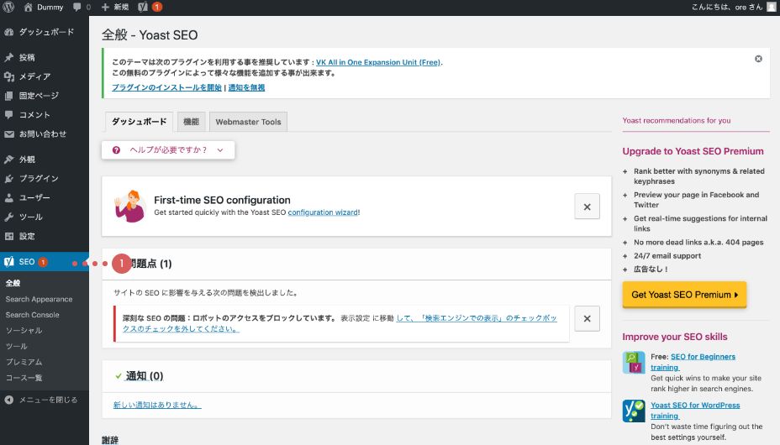Click the WordPress logo in admin bar
This screenshot has height=445, width=780.
(9, 7)
